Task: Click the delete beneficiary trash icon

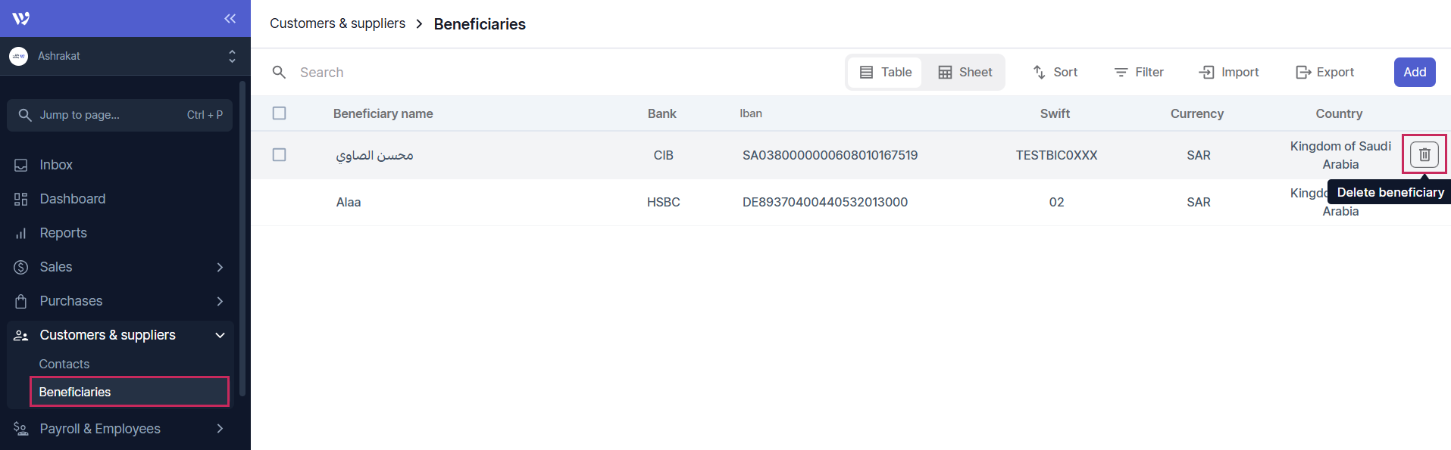Action: pos(1424,154)
